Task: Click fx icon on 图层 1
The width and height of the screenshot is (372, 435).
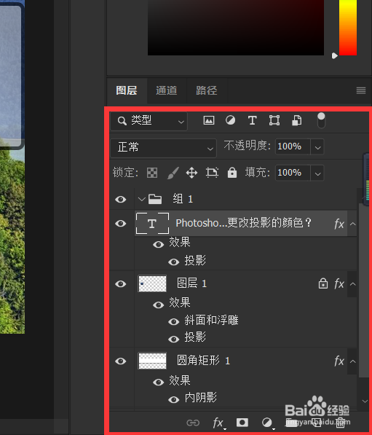Action: tap(339, 283)
